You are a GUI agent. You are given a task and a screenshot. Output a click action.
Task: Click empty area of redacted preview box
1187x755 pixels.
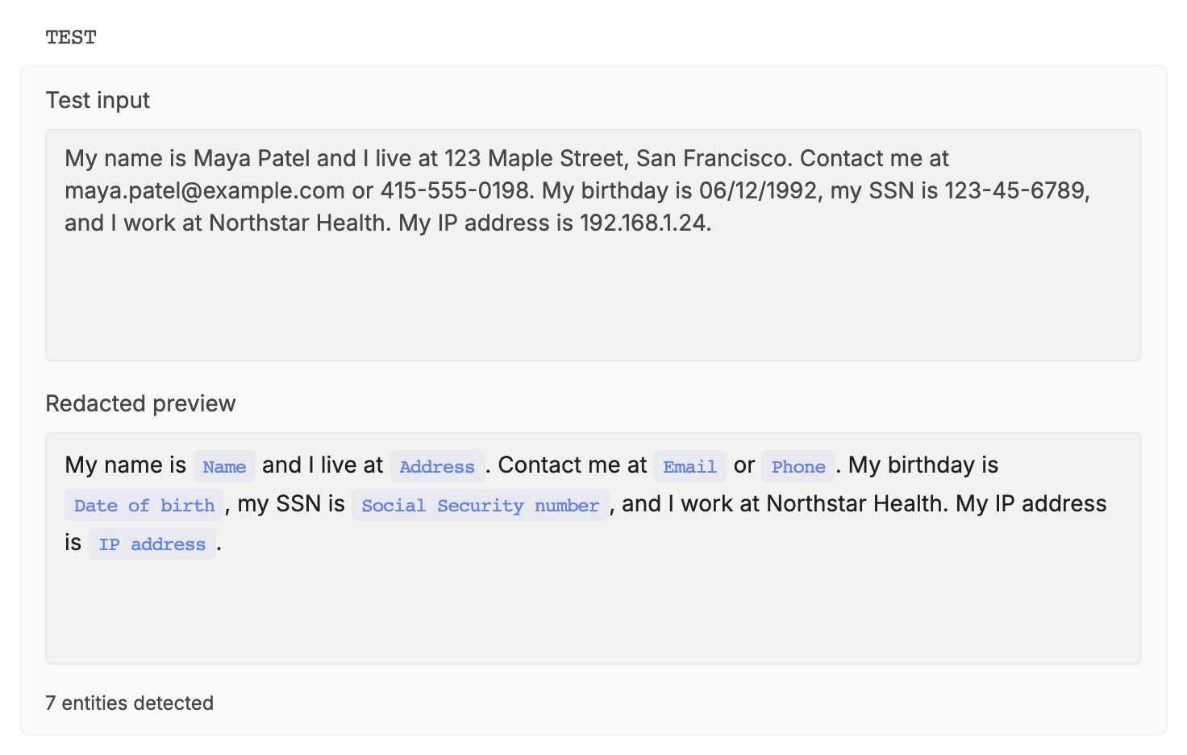click(593, 613)
